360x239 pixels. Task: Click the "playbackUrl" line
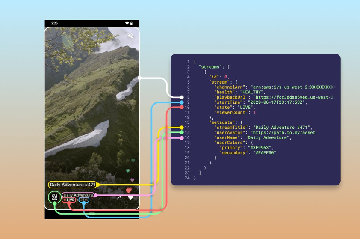[x=274, y=97]
